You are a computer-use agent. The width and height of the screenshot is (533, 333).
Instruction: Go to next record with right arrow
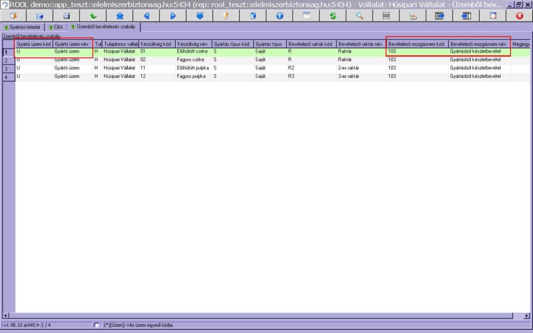(173, 15)
